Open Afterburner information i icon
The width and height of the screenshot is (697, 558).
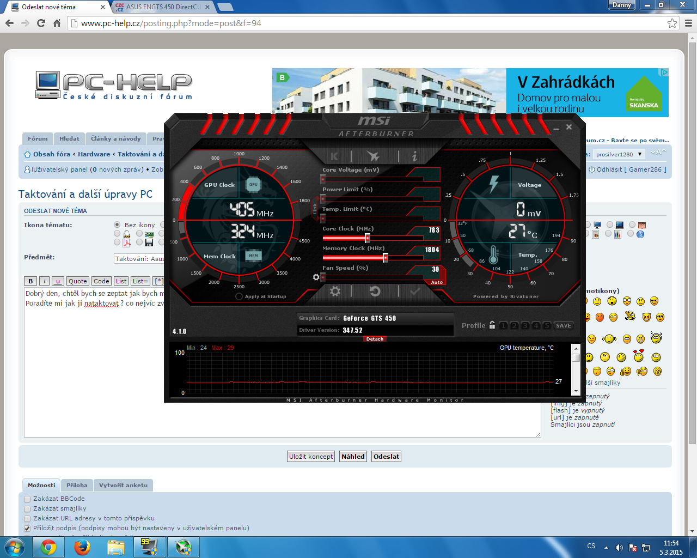coord(414,157)
